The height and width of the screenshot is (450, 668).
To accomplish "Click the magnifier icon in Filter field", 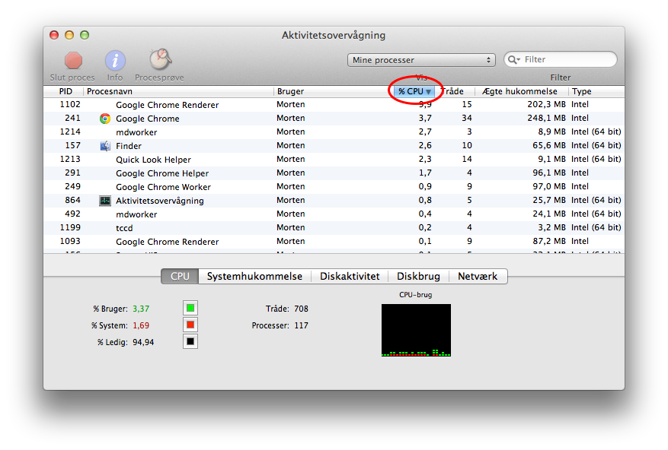I will coord(514,59).
